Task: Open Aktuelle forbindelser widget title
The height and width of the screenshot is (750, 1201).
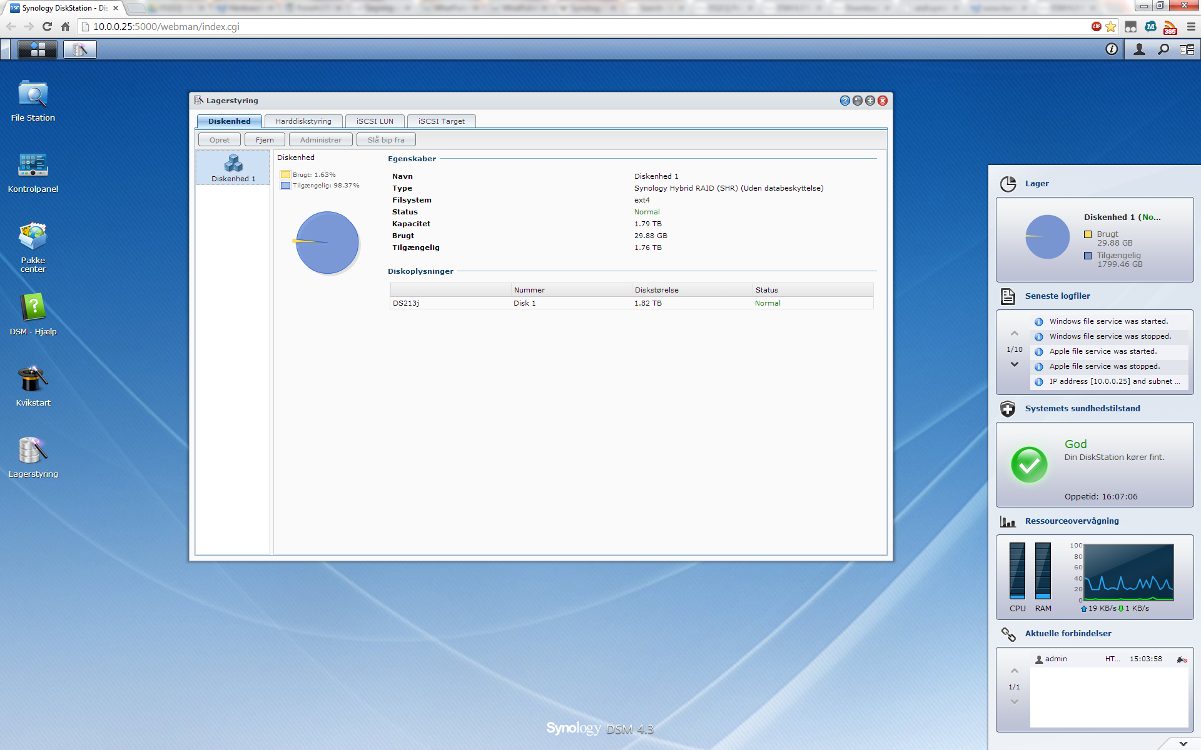Action: pos(1068,634)
